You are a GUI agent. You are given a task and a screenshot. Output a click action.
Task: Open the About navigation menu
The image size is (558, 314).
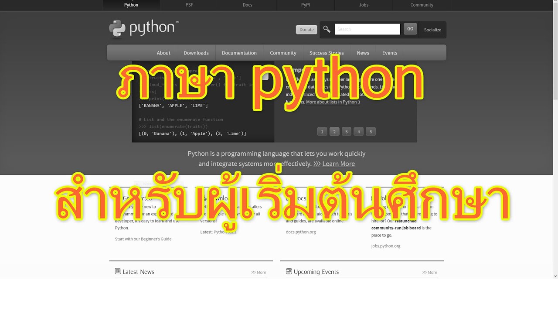coord(163,53)
